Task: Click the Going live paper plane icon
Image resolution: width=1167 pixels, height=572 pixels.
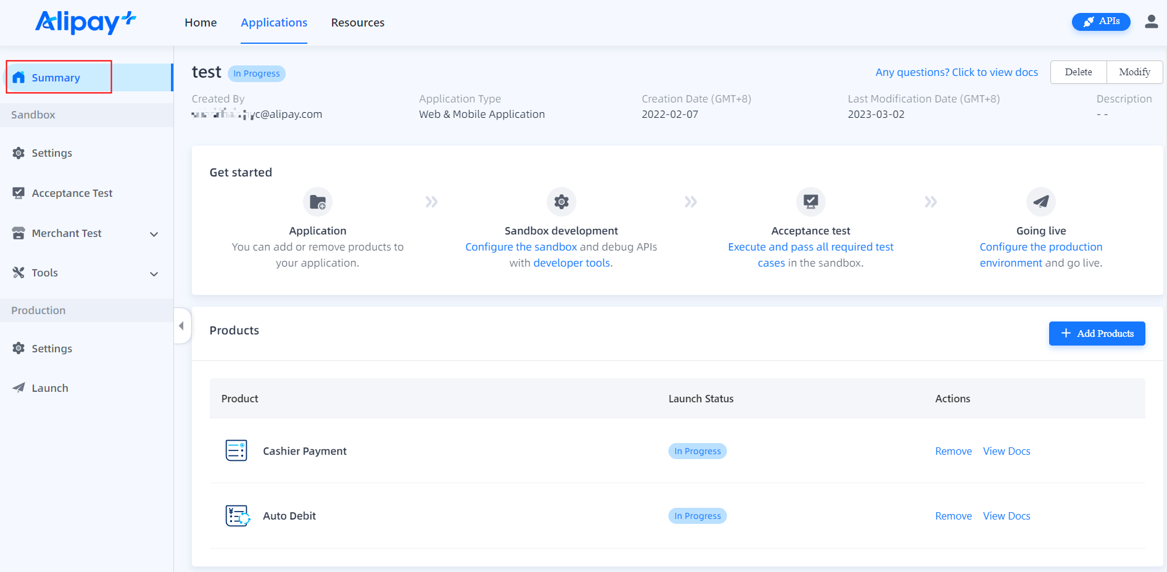Action: 1040,202
